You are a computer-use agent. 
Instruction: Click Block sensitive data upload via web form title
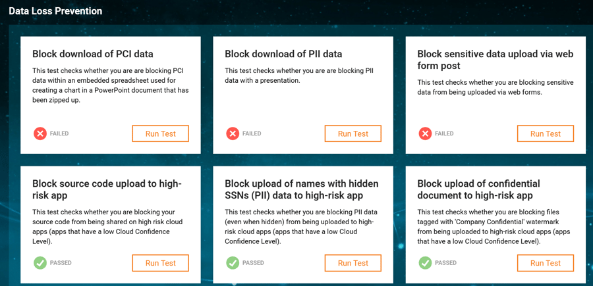pyautogui.click(x=495, y=60)
